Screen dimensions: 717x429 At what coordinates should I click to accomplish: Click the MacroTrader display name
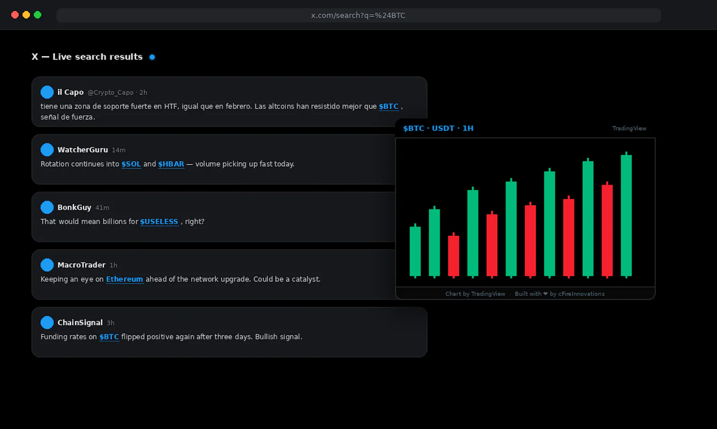(x=82, y=265)
